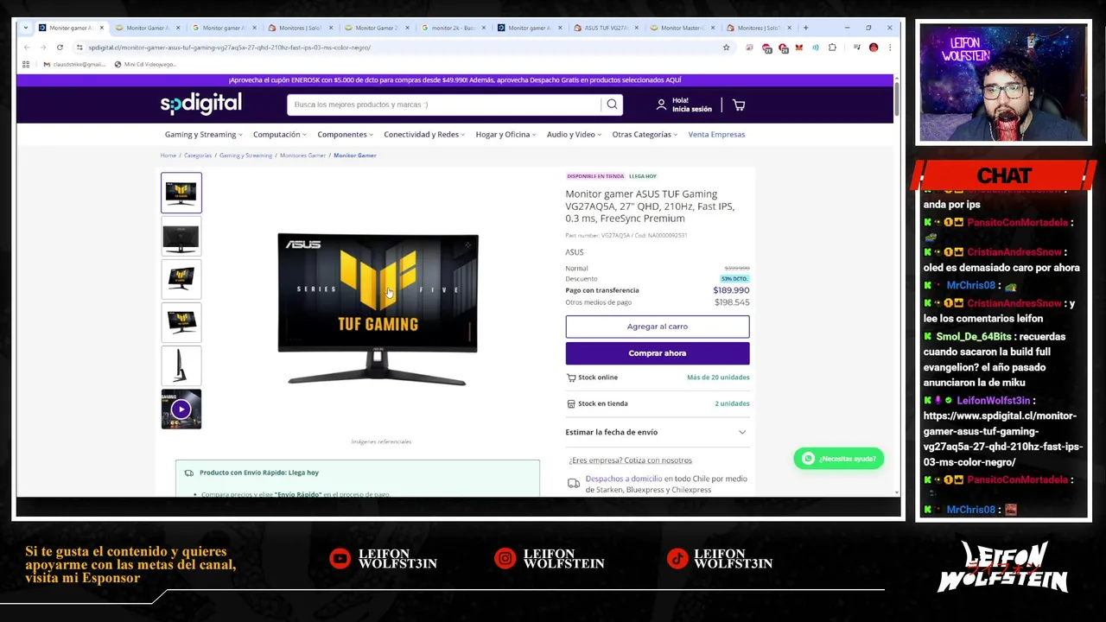Click the Home breadcrumb
Image resolution: width=1106 pixels, height=622 pixels.
pyautogui.click(x=168, y=155)
